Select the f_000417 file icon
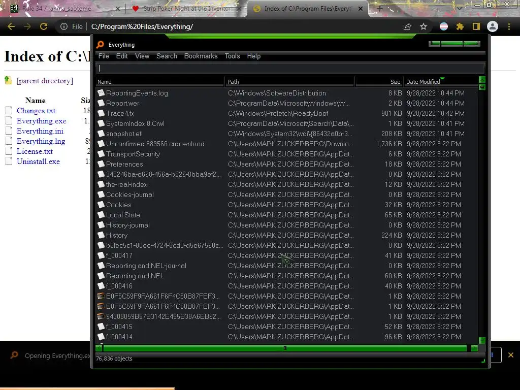The height and width of the screenshot is (390, 520). [101, 255]
